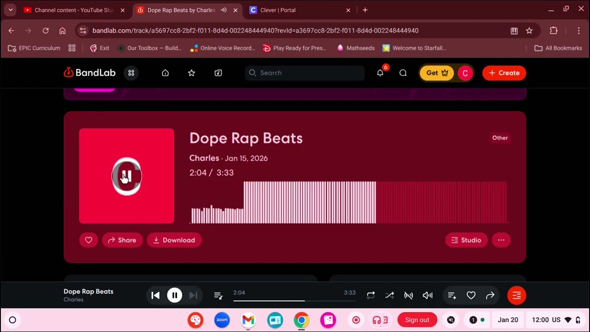590x332 pixels.
Task: Like Dope Rap Beats with the card's heart button
Action: pos(88,240)
